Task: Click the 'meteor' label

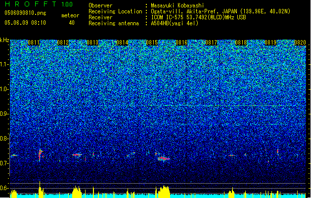Action: pyautogui.click(x=70, y=15)
